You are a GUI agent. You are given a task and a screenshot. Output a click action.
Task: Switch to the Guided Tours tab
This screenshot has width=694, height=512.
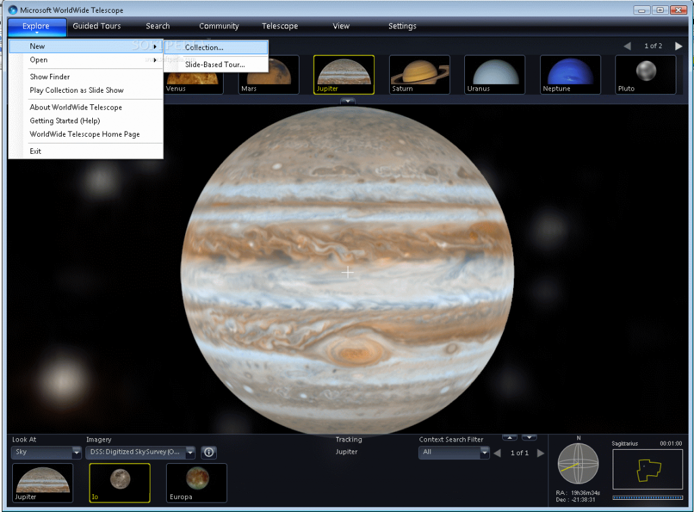[x=96, y=26]
